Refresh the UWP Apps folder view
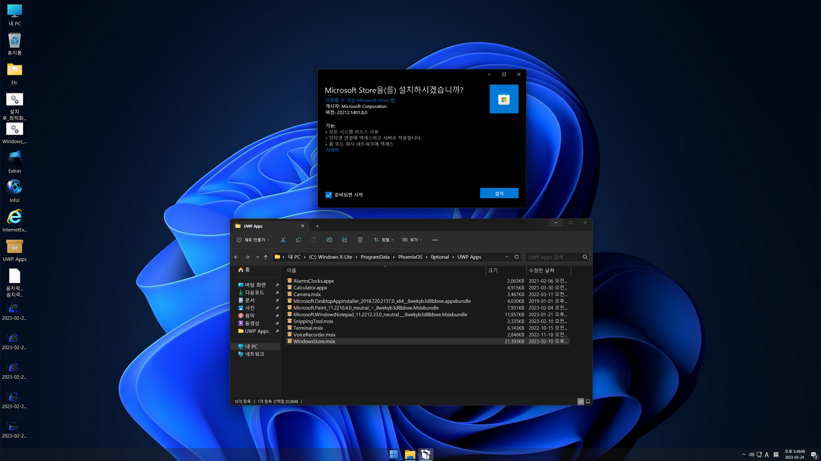Screen dimensions: 821x461 tap(517, 257)
